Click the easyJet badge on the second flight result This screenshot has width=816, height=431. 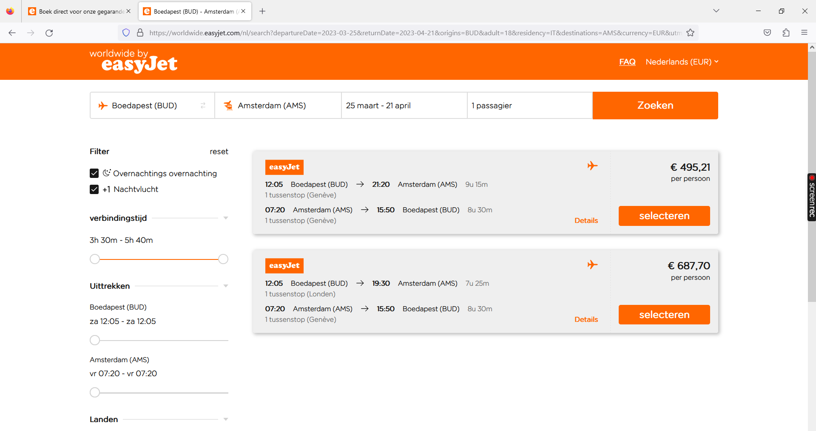tap(284, 265)
